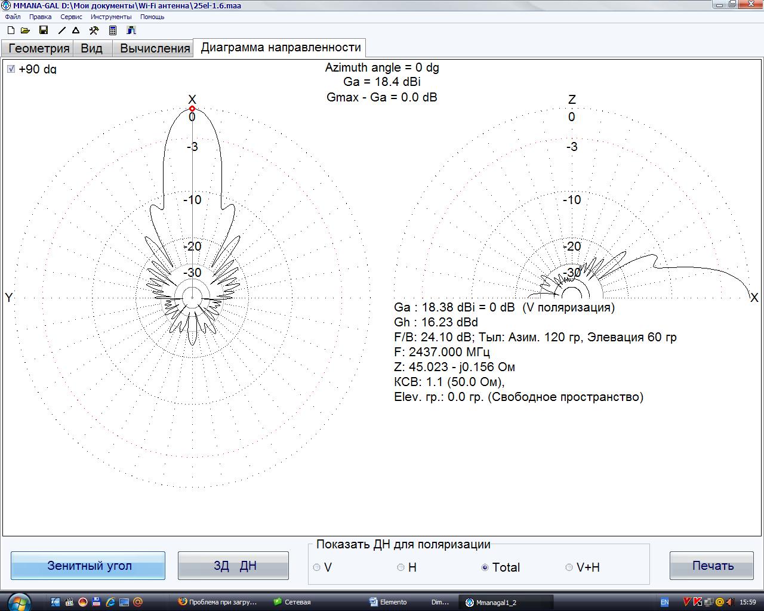Select the V+H polarization radio button
The image size is (764, 611).
pyautogui.click(x=569, y=567)
